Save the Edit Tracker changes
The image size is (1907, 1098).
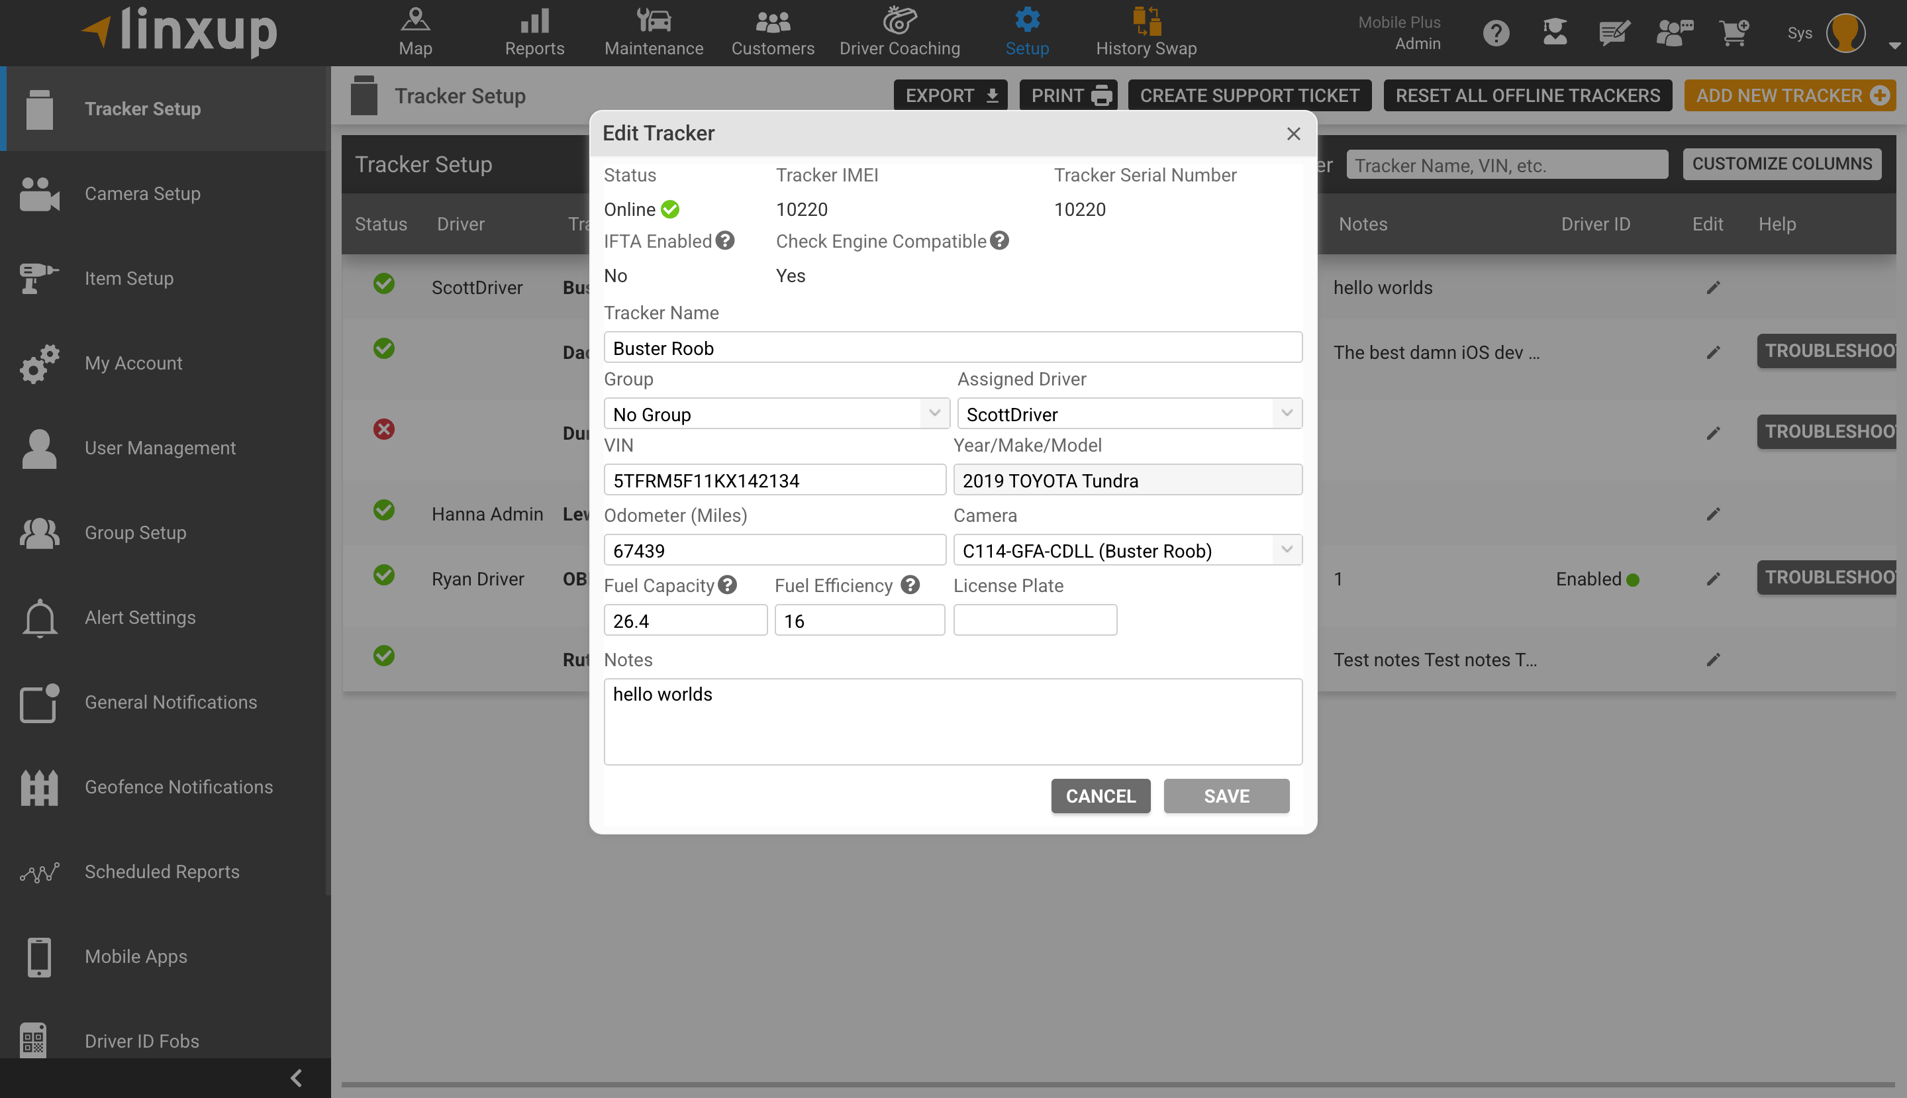(1226, 795)
